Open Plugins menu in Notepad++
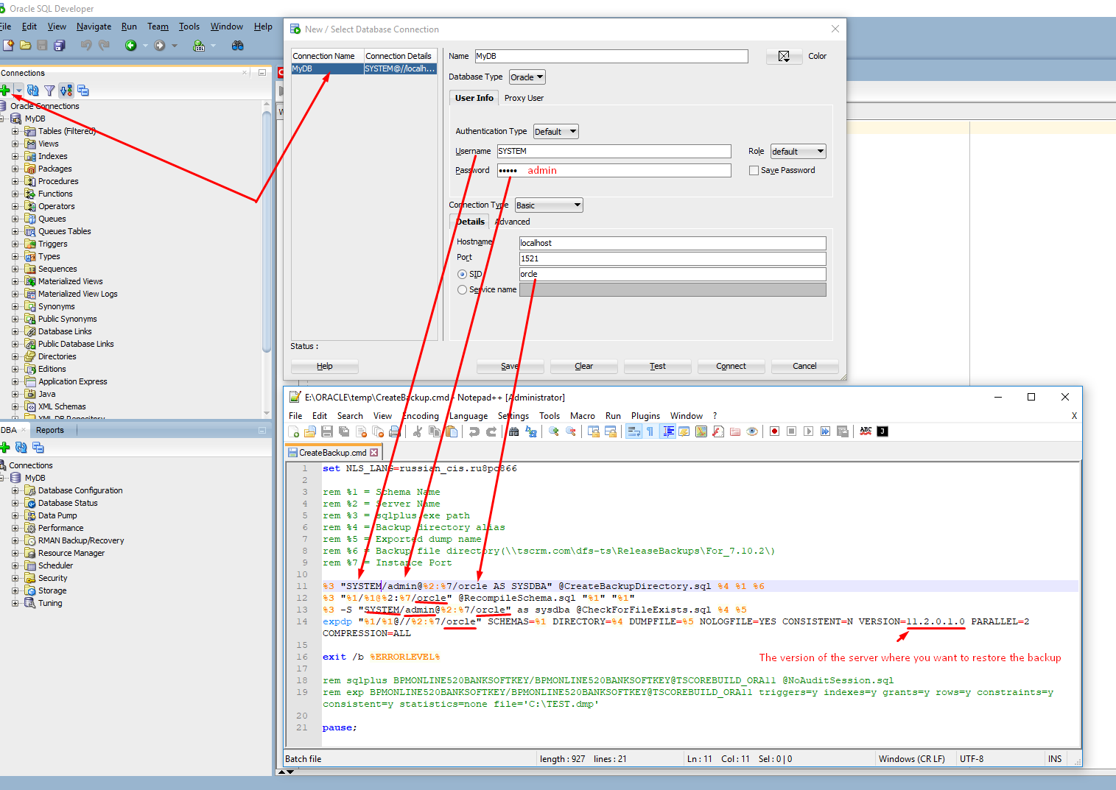Viewport: 1116px width, 790px height. point(645,416)
